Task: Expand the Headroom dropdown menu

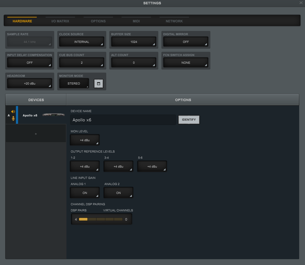Action: (30, 83)
